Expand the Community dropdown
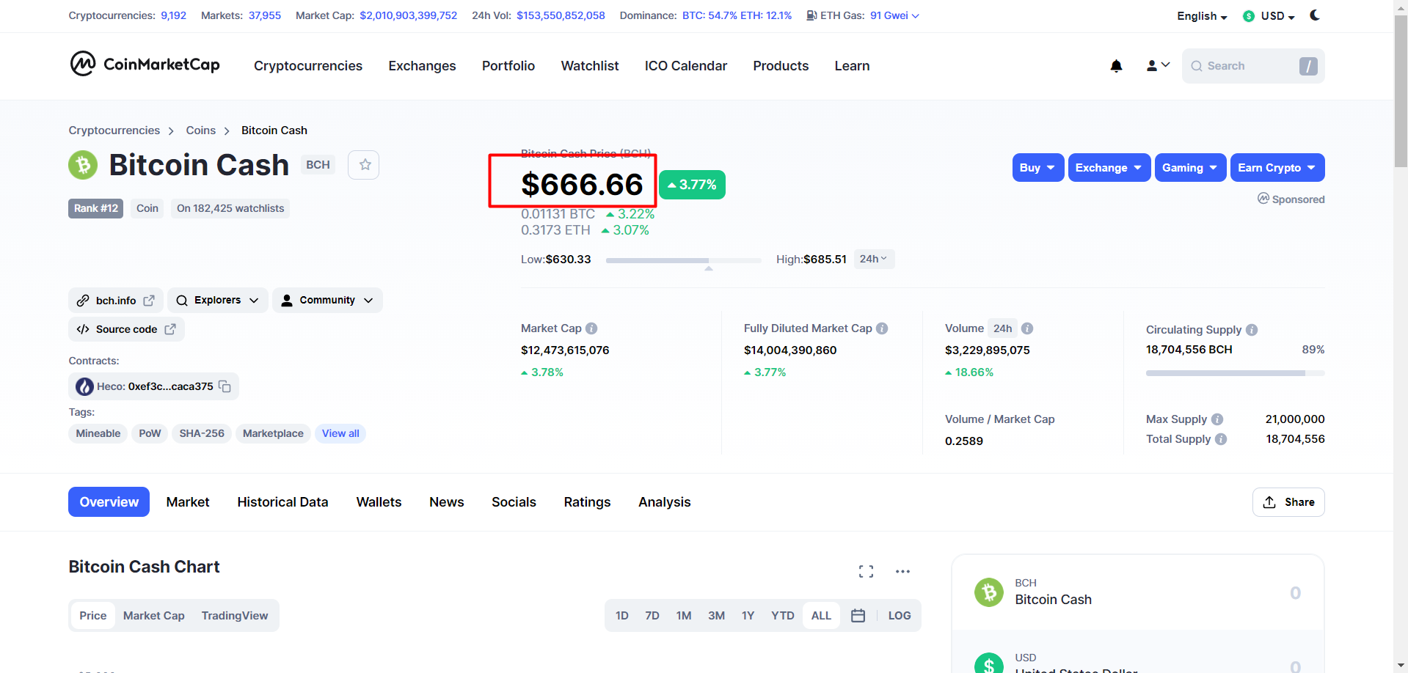Viewport: 1408px width, 673px height. [x=327, y=301]
